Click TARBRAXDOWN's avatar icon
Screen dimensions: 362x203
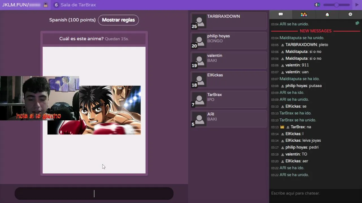click(199, 21)
